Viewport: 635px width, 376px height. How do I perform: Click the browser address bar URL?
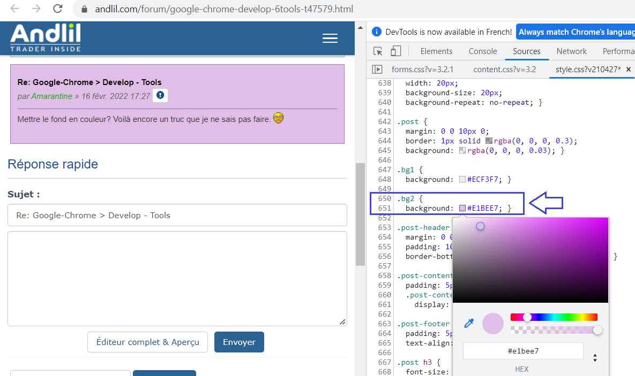pos(224,9)
